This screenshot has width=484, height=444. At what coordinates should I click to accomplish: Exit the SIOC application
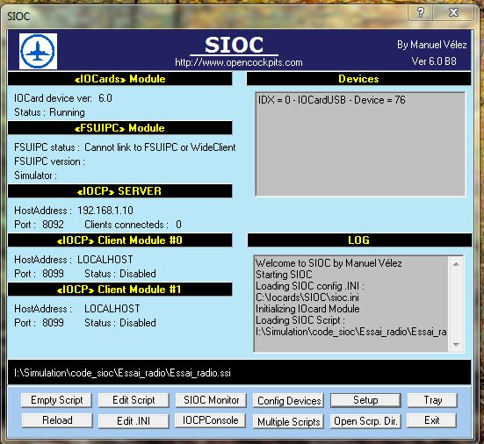(431, 420)
